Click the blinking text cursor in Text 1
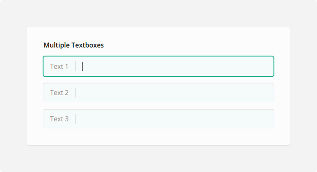 point(82,66)
